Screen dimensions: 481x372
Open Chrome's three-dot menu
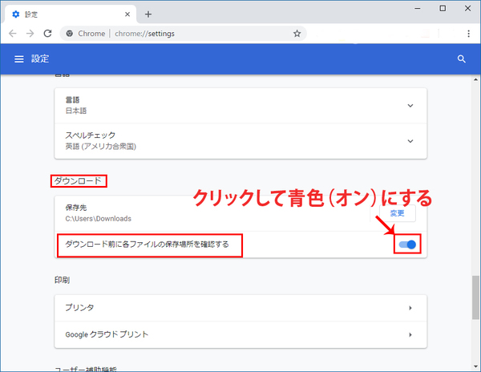[467, 34]
